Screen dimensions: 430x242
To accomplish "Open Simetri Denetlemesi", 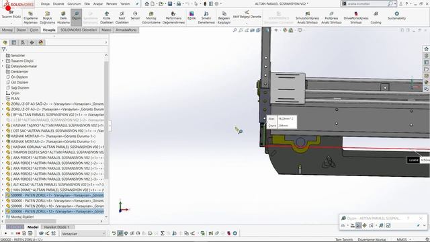I will point(206,17).
